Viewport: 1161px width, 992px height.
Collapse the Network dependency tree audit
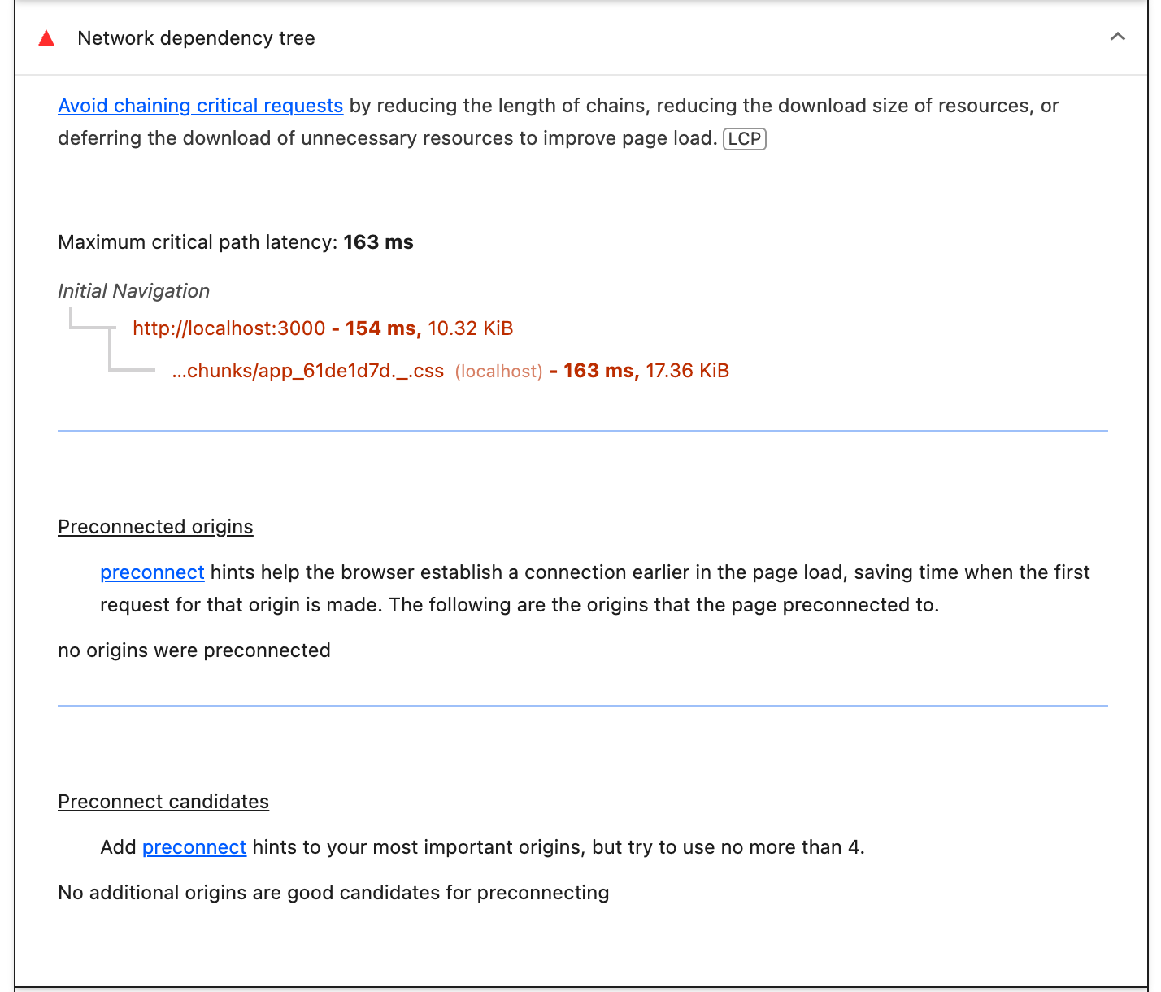click(1118, 37)
